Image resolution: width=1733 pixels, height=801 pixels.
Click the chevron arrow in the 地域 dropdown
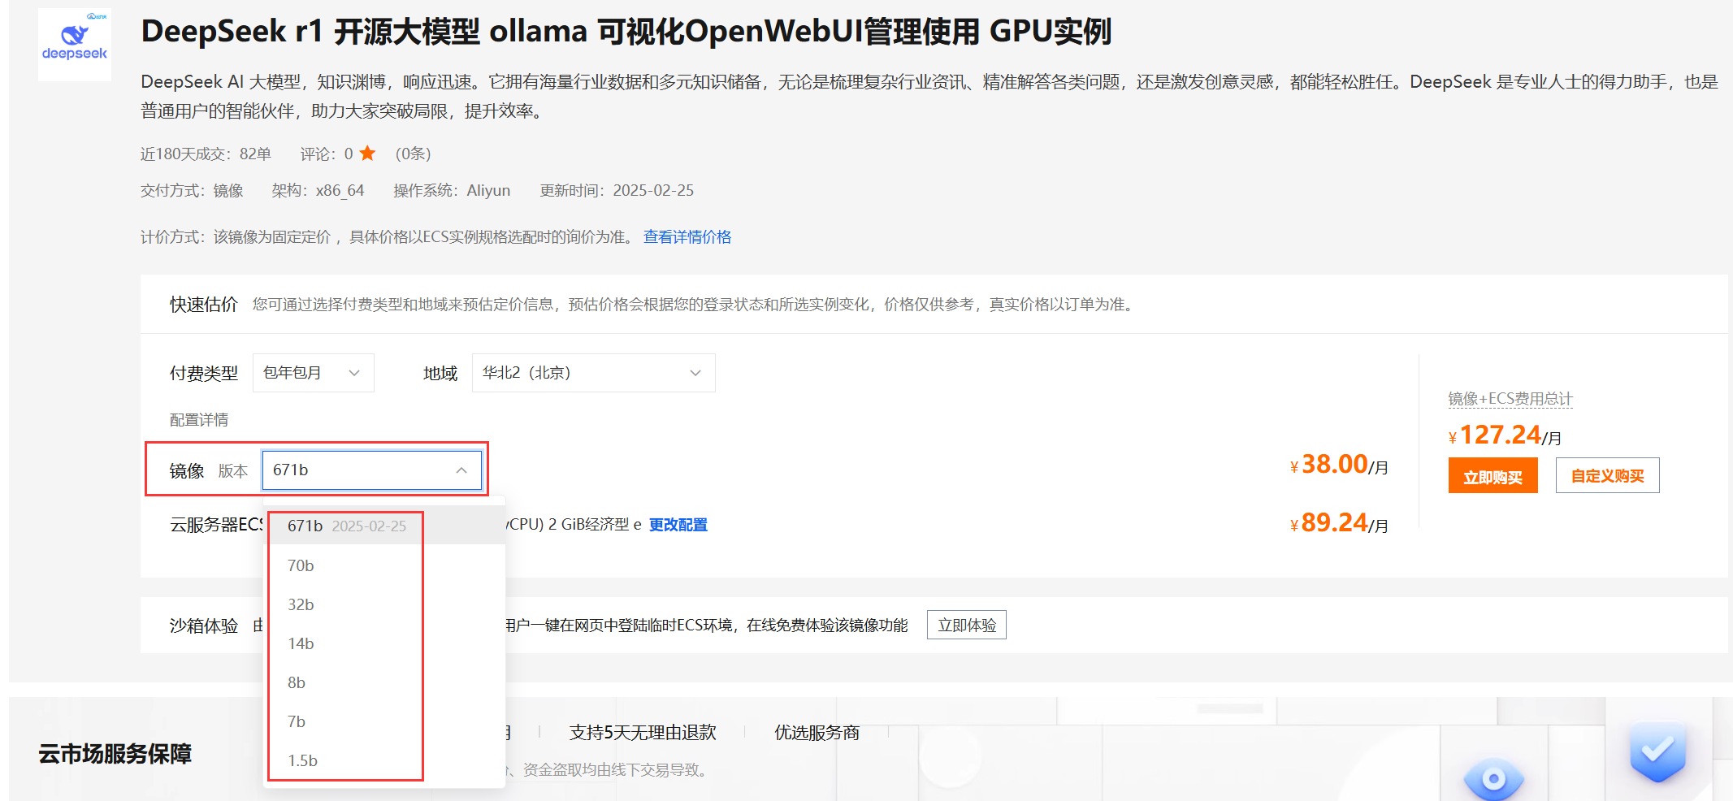click(x=695, y=373)
